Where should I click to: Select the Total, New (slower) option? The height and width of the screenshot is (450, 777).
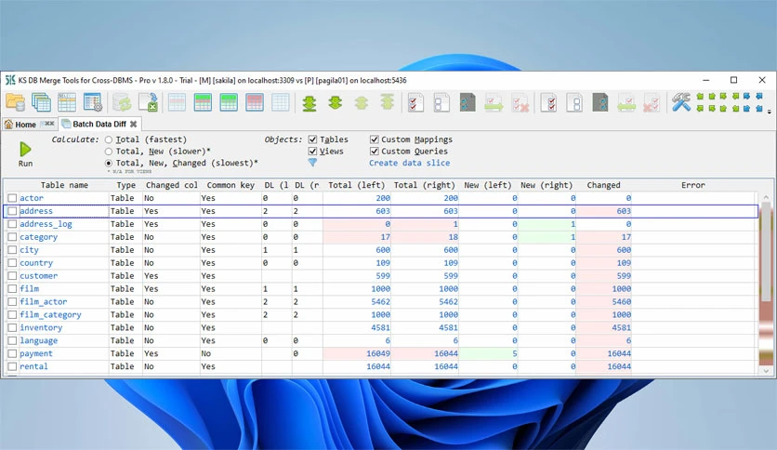click(109, 152)
